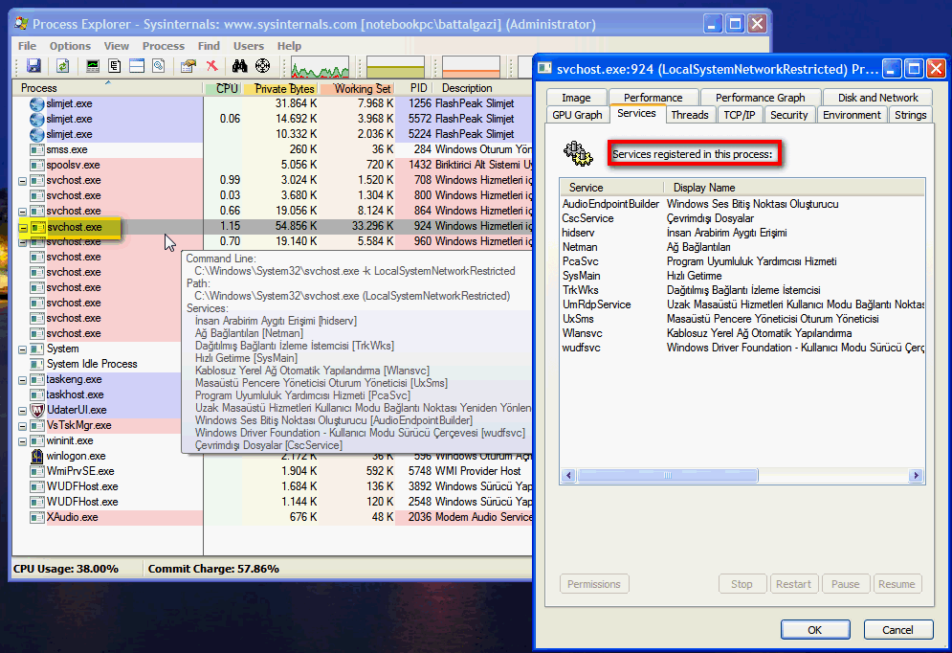
Task: Click the Save toolbar icon in Process Explorer
Action: tap(34, 66)
